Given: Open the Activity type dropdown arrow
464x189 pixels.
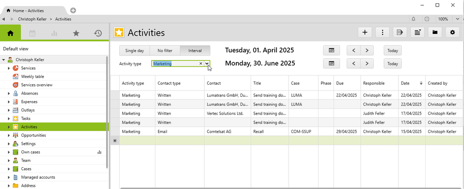Looking at the screenshot, I should [207, 64].
